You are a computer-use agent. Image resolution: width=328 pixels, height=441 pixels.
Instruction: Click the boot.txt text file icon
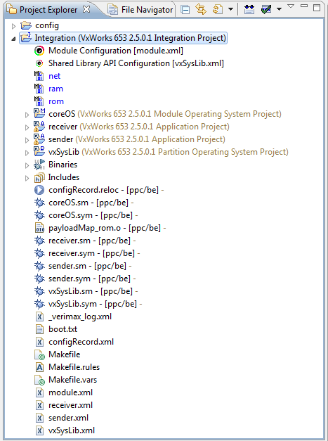pos(39,329)
